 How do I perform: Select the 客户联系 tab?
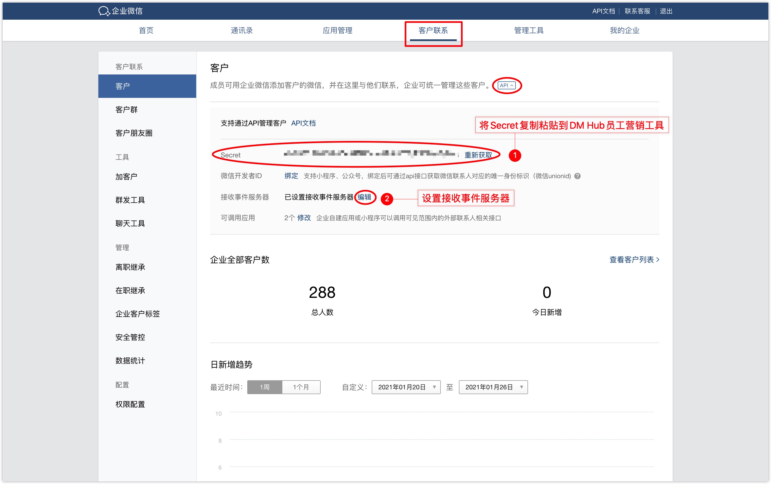click(433, 30)
